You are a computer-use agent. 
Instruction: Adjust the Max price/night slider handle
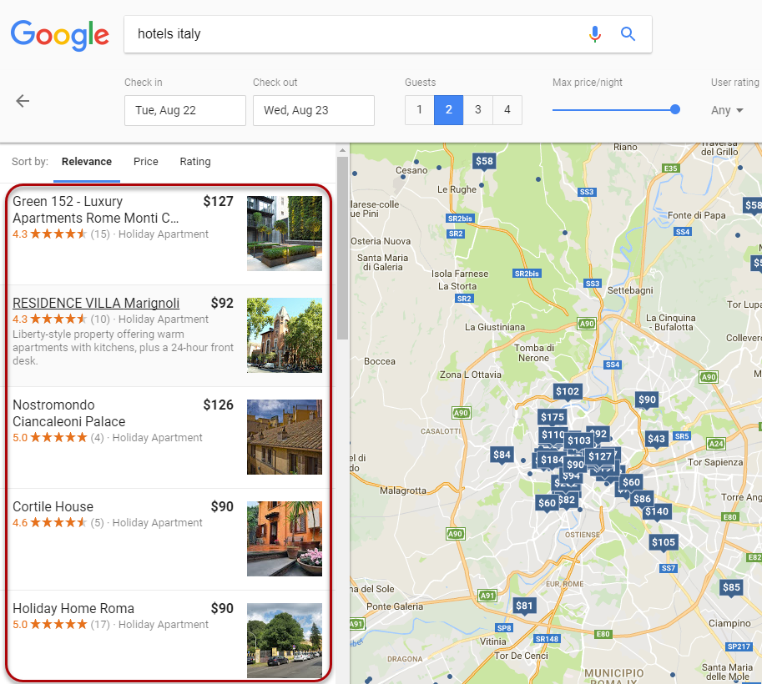pyautogui.click(x=674, y=110)
